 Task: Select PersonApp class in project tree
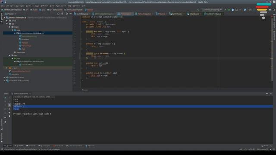(26, 46)
